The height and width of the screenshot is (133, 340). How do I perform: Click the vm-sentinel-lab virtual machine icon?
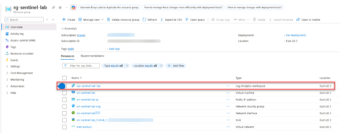point(73,93)
